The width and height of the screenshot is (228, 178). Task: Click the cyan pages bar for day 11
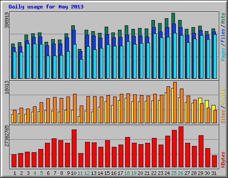(81, 69)
